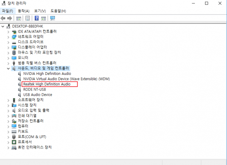Expand the 포트(COM & LPT) node

pos(8,137)
